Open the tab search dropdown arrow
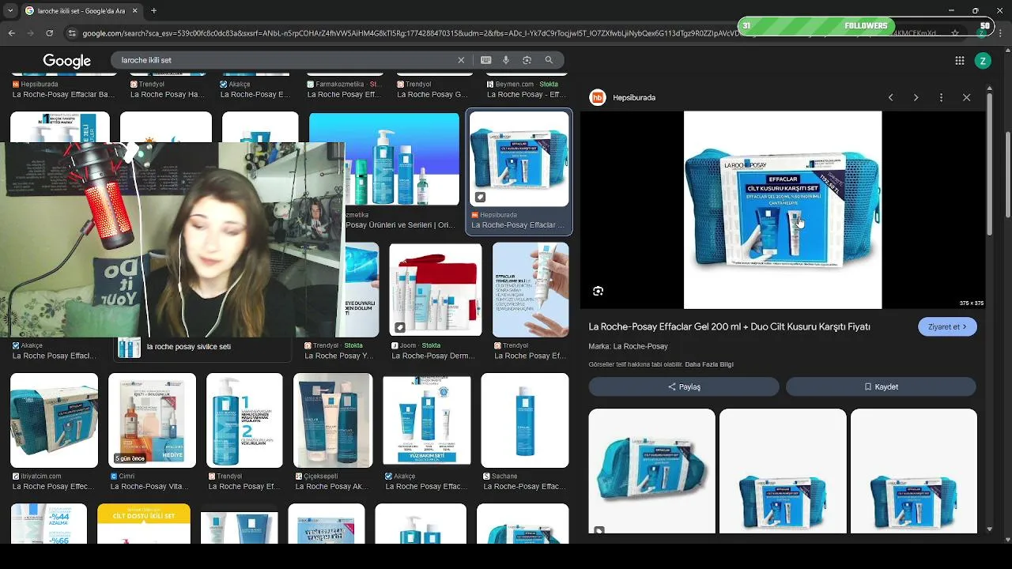Viewport: 1012px width, 569px height. tap(10, 11)
